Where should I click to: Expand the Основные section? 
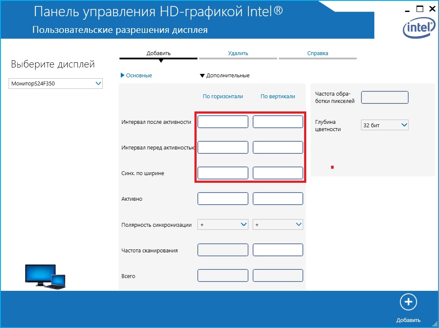pyautogui.click(x=136, y=75)
